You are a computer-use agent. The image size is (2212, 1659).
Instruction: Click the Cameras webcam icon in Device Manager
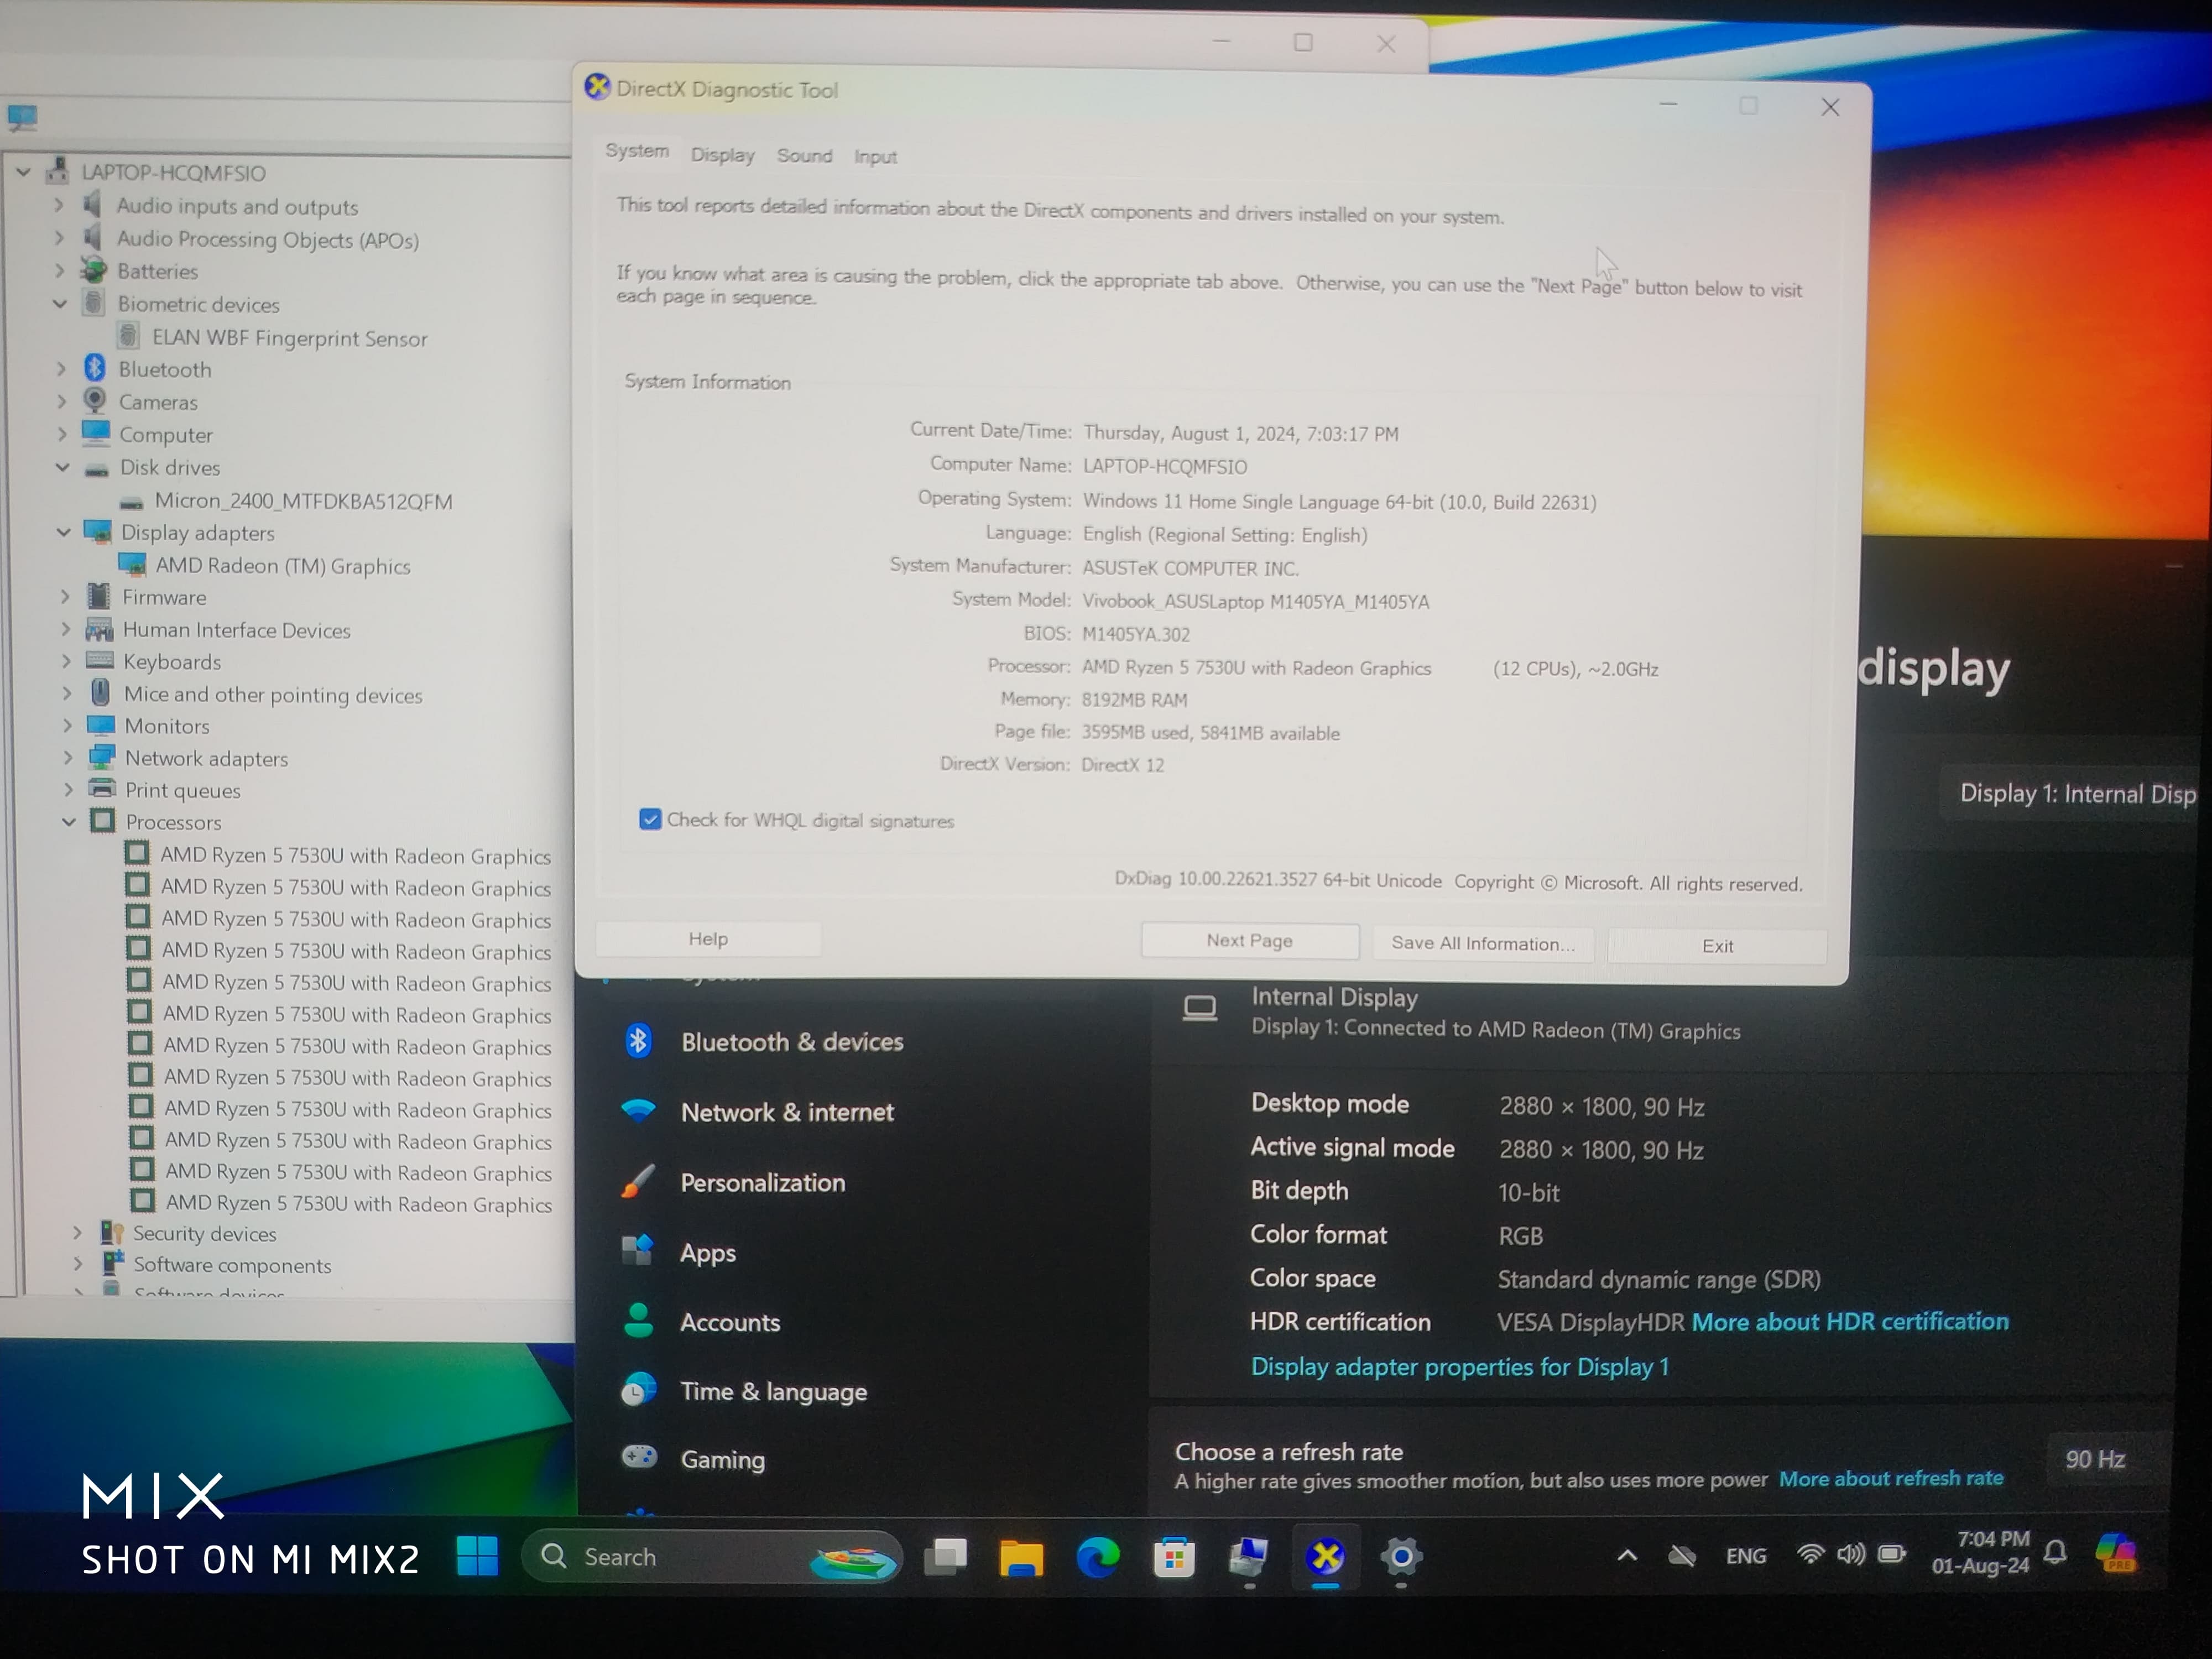pyautogui.click(x=95, y=401)
